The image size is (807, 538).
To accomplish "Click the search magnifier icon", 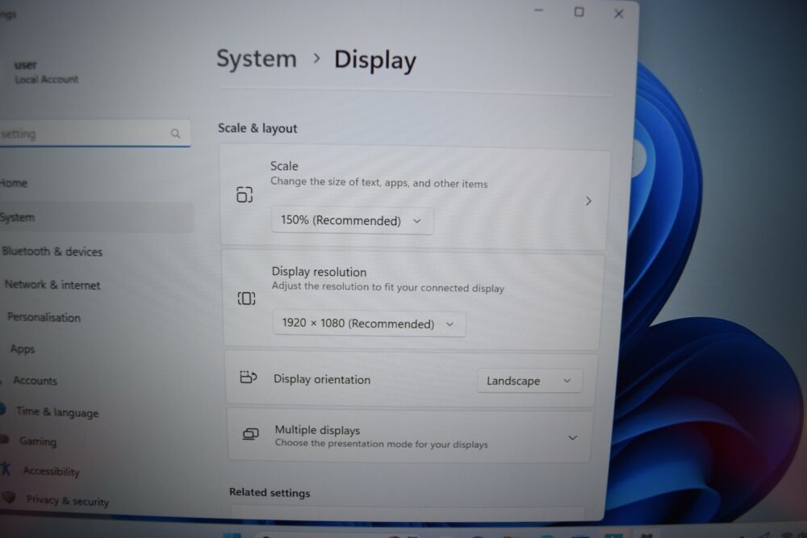I will pos(175,134).
